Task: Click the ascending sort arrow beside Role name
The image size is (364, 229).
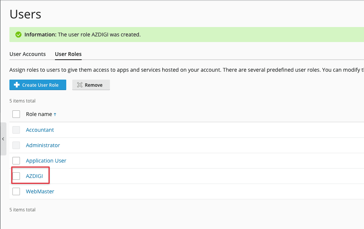Action: click(55, 114)
